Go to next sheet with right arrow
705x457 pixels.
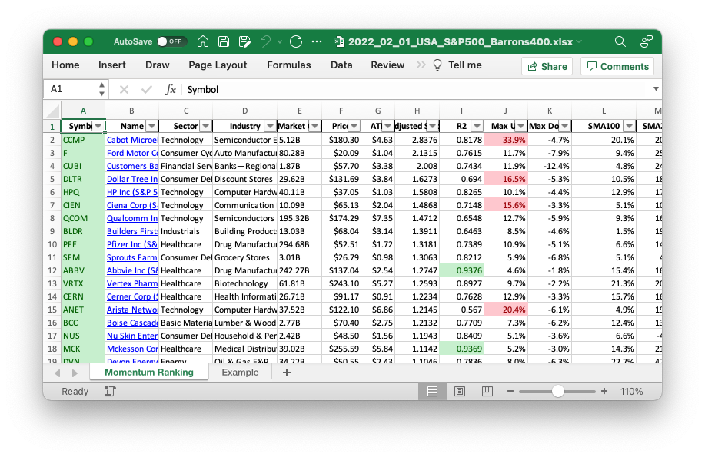pos(75,373)
